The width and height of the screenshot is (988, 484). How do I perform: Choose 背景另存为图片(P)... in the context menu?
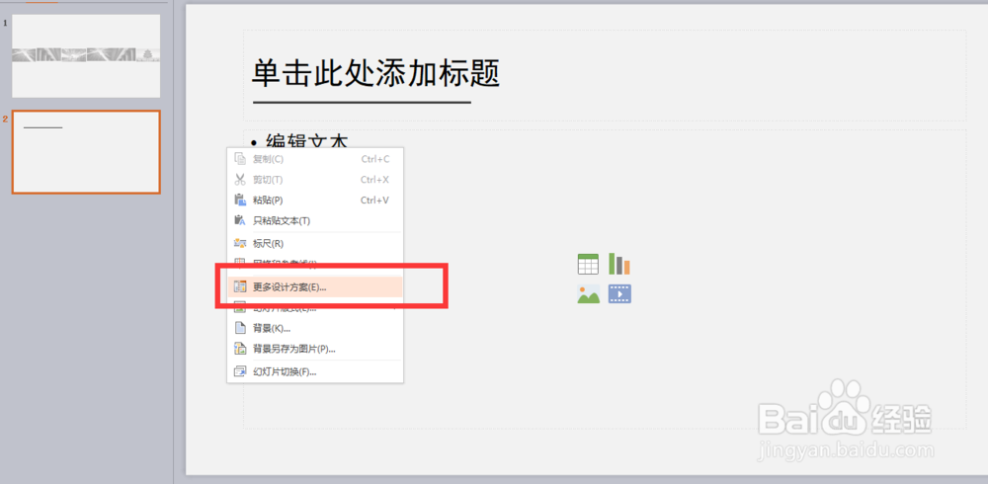point(315,349)
